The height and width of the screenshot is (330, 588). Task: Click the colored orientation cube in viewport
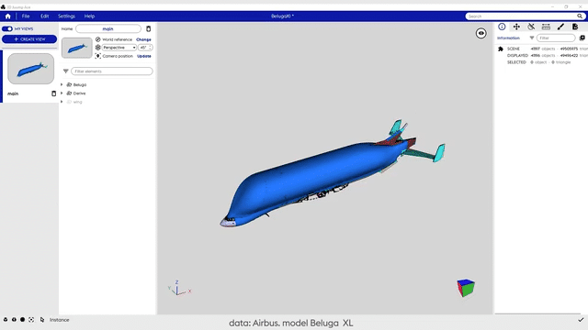tap(466, 288)
